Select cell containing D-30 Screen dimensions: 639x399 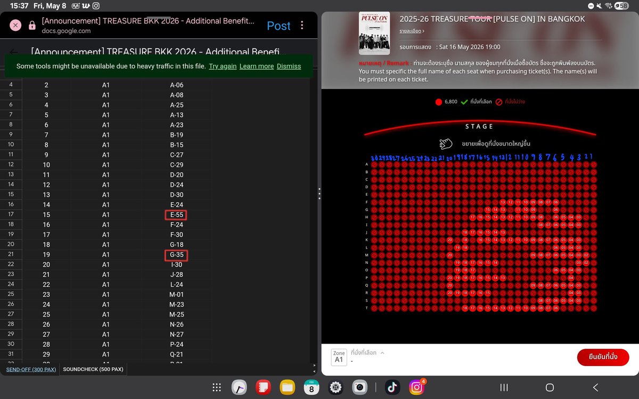click(x=177, y=195)
